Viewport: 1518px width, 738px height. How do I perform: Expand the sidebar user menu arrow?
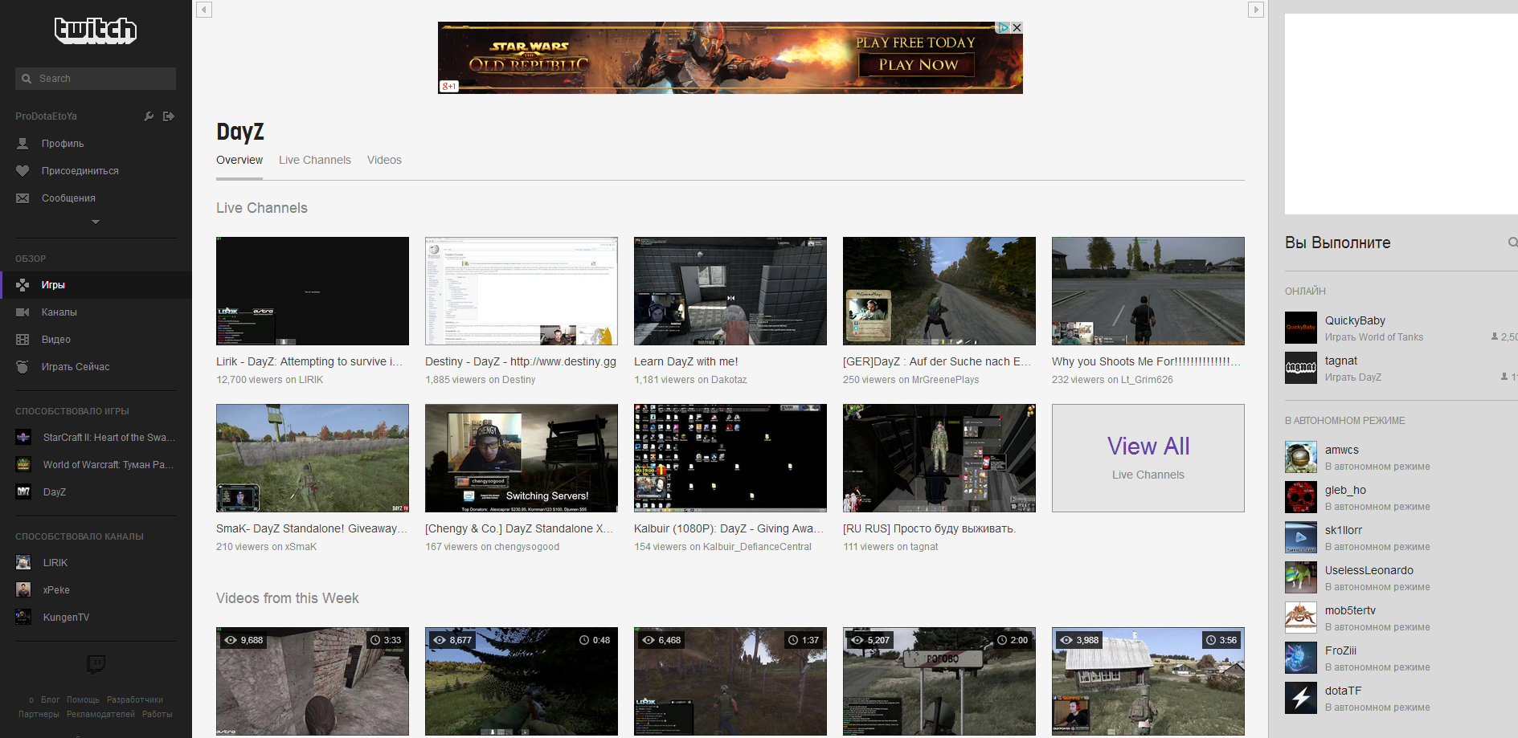tap(96, 222)
